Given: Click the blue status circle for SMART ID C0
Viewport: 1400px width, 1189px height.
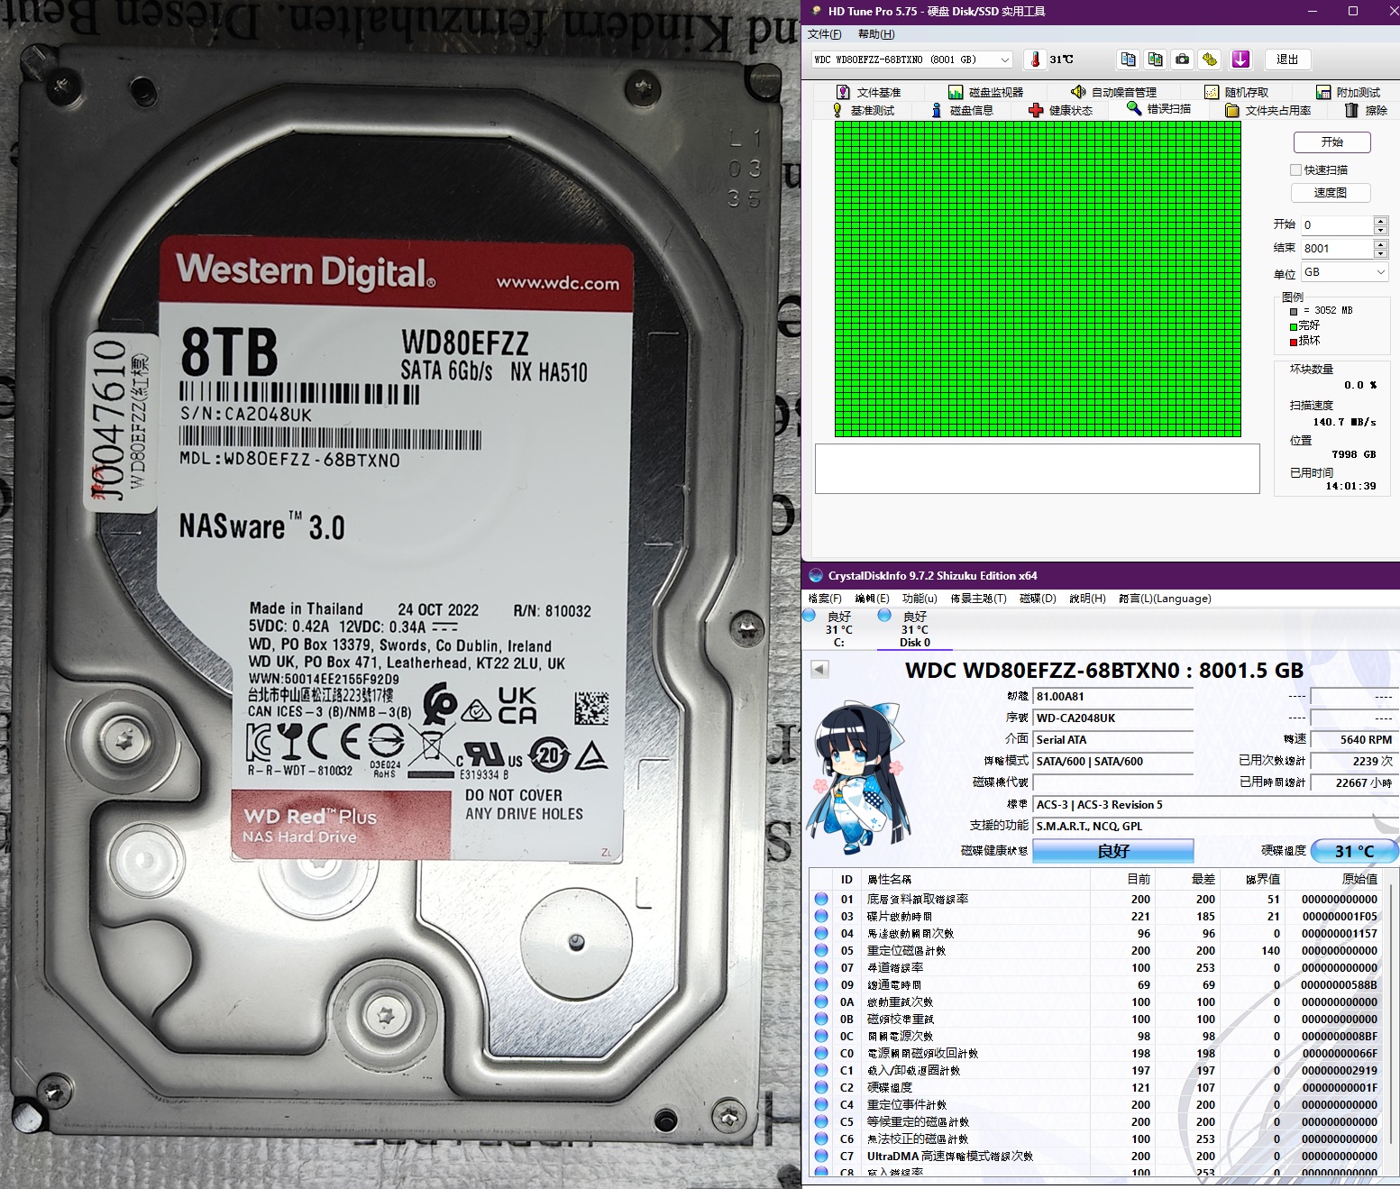Looking at the screenshot, I should (821, 1053).
